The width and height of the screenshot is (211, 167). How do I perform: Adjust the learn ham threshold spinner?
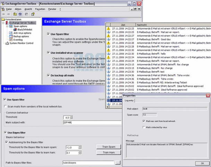[x=80, y=153]
